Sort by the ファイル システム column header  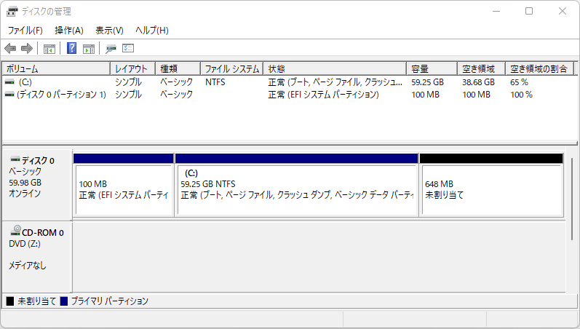click(231, 69)
